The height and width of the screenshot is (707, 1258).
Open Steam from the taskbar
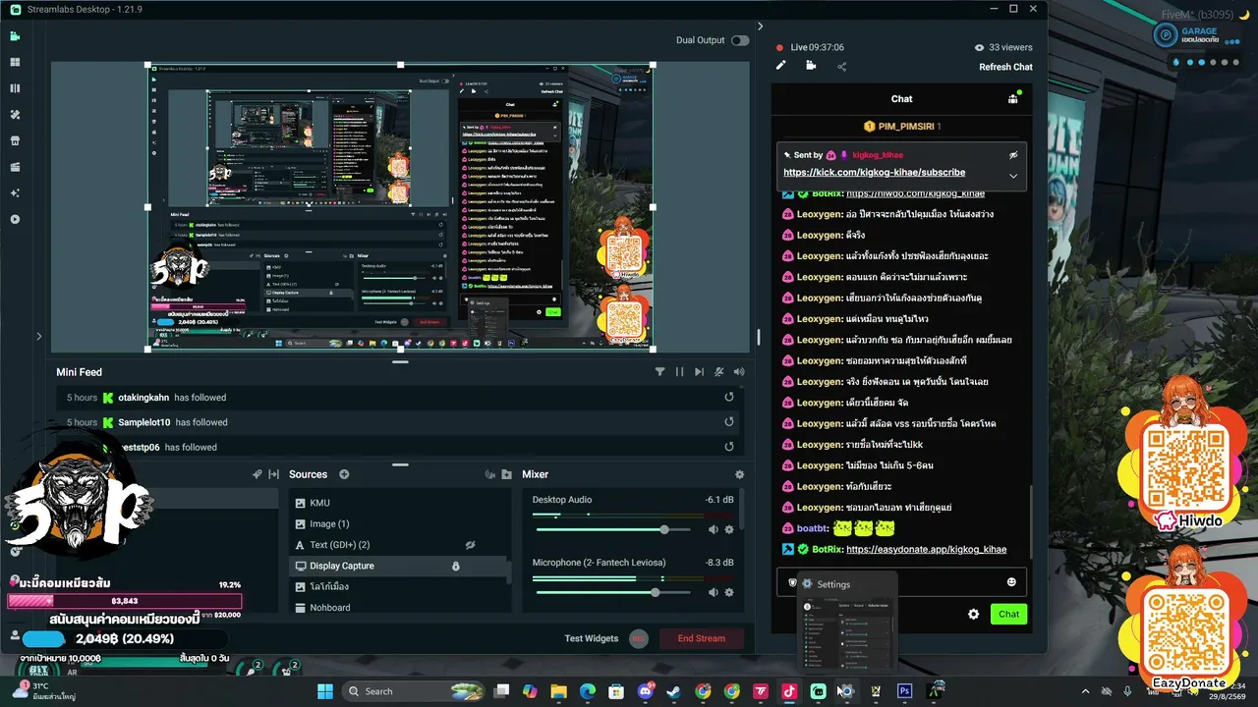(x=673, y=691)
